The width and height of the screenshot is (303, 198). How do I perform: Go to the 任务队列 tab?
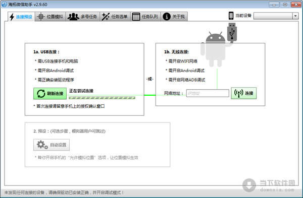145,17
